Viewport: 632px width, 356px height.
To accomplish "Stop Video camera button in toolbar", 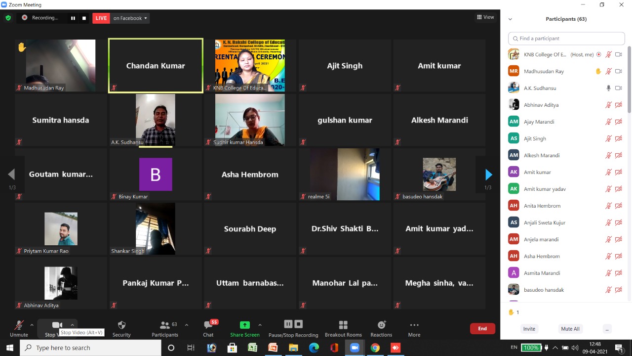I will [54, 328].
